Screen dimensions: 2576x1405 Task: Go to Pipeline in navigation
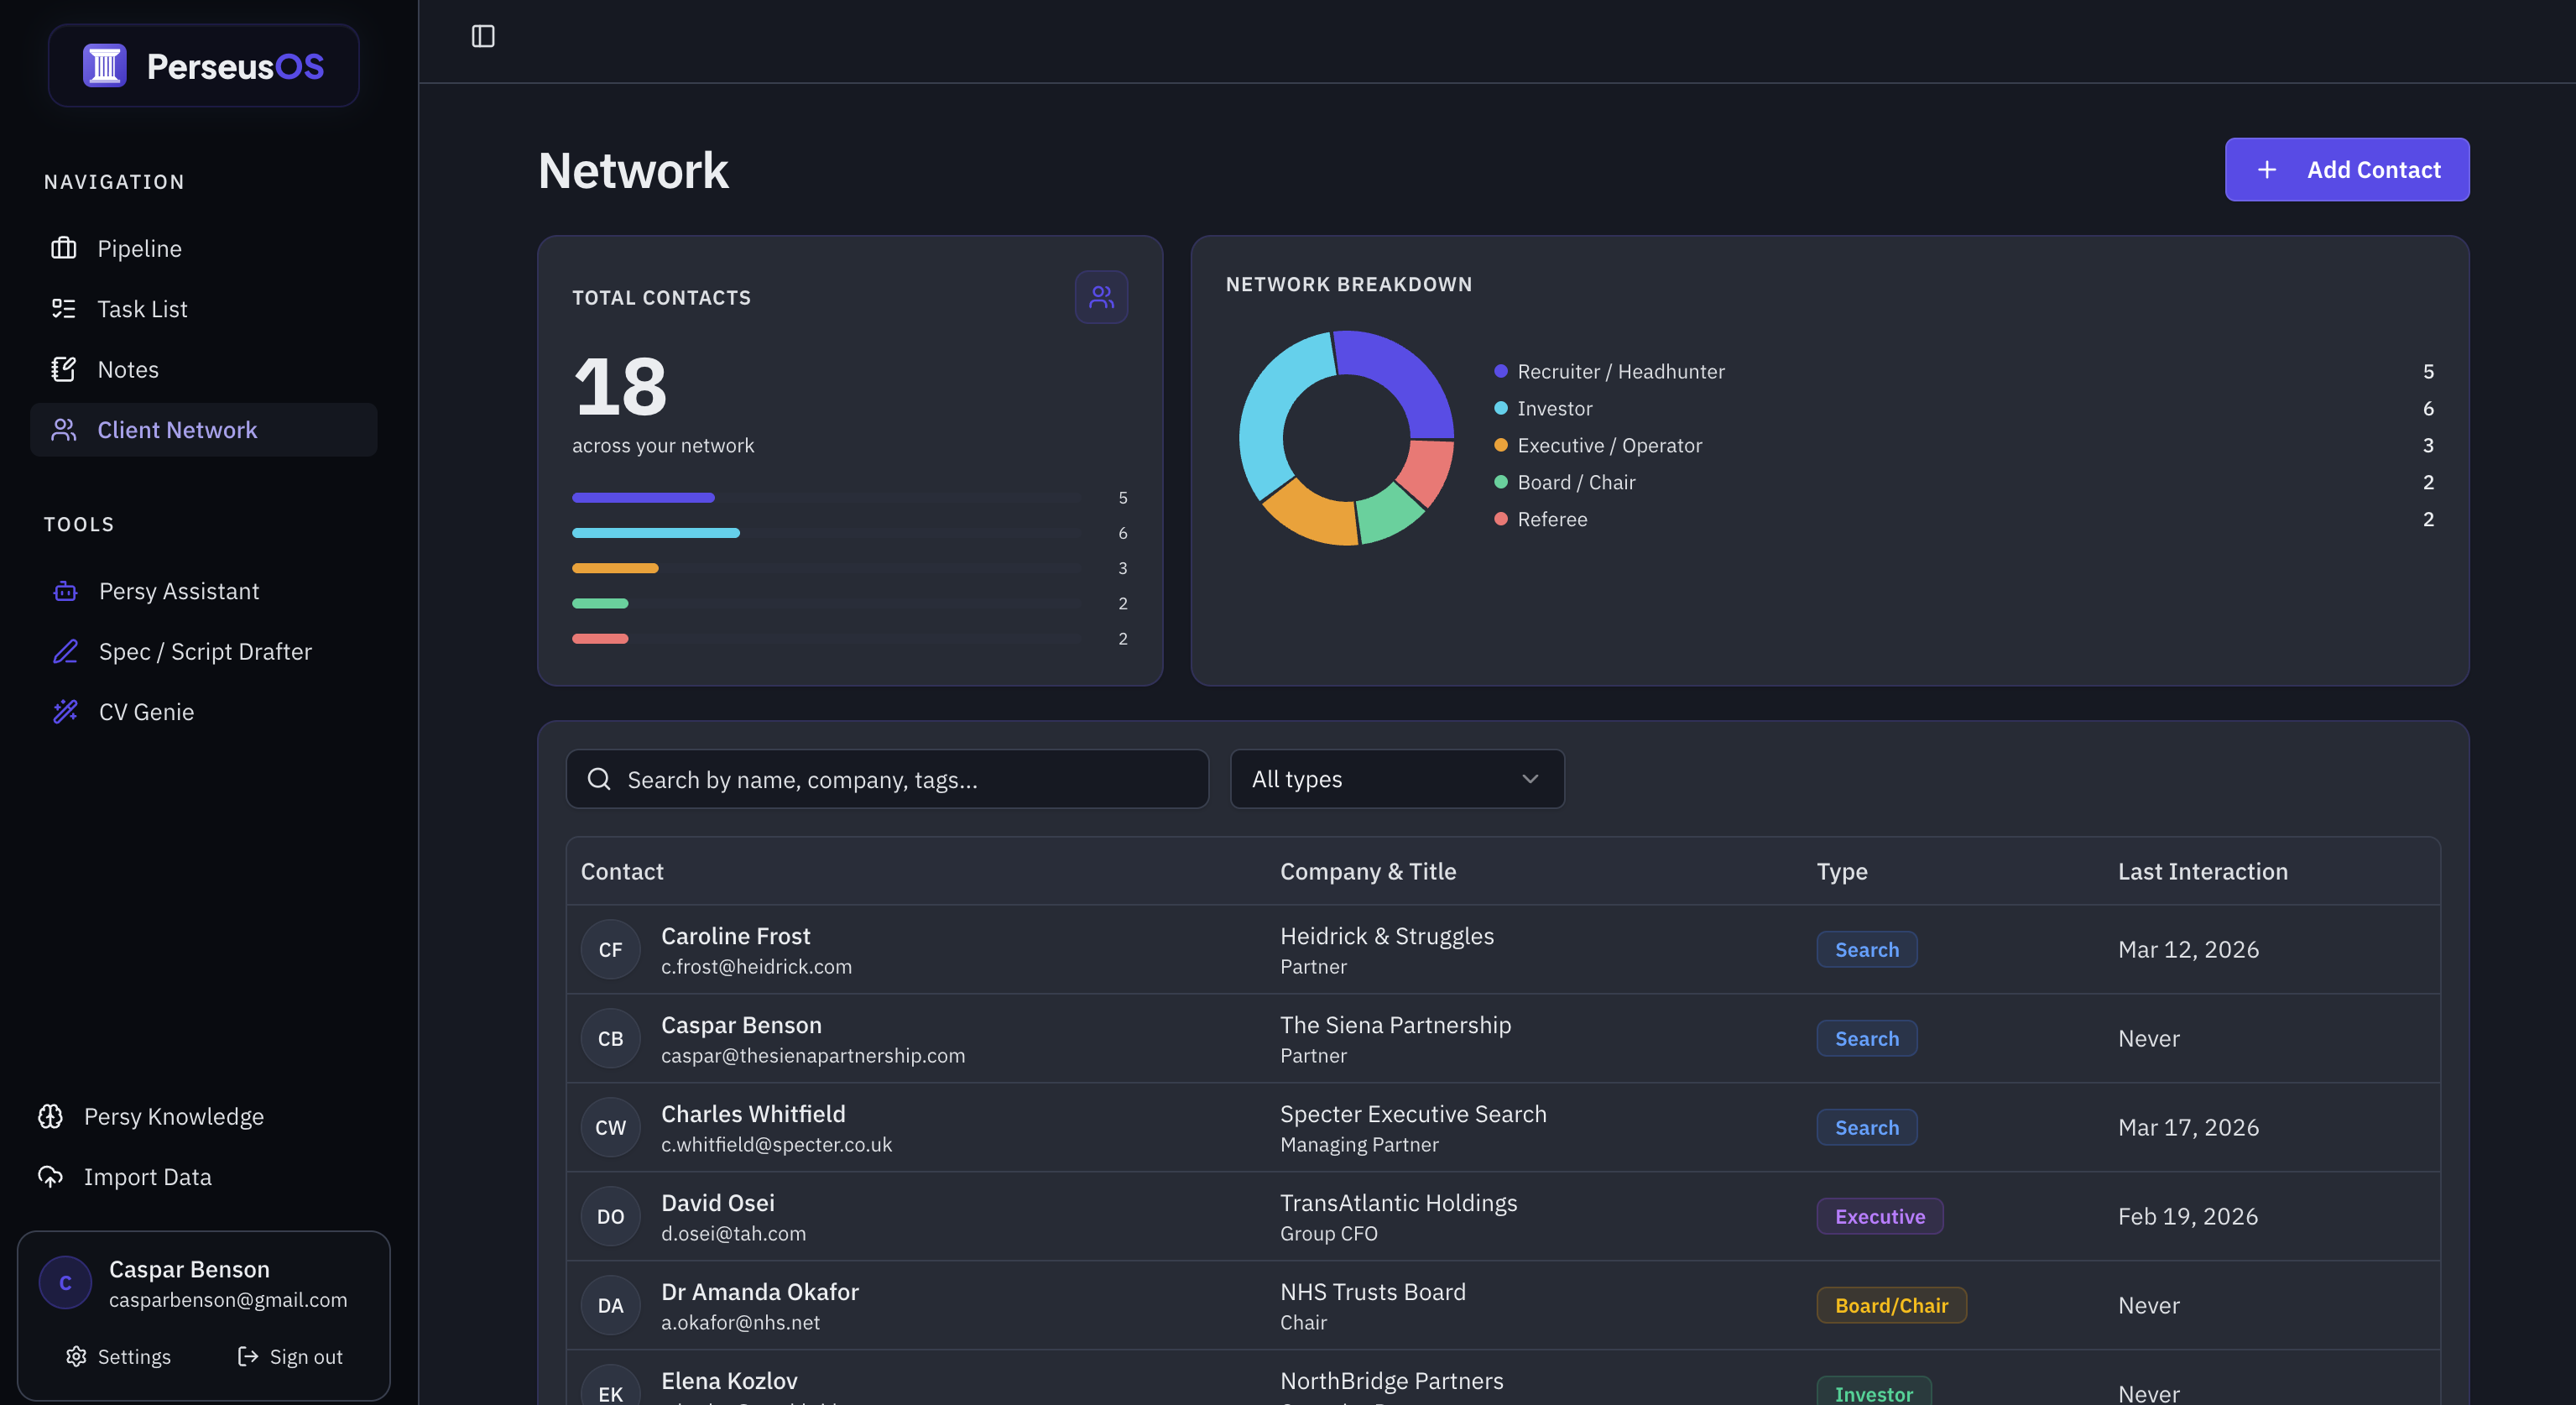point(204,248)
